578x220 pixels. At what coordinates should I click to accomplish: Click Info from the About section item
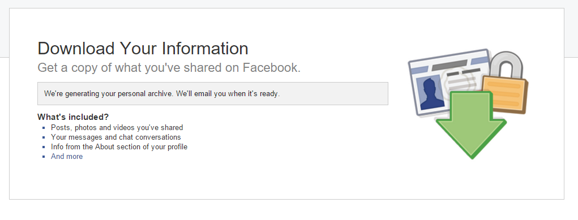click(x=119, y=146)
